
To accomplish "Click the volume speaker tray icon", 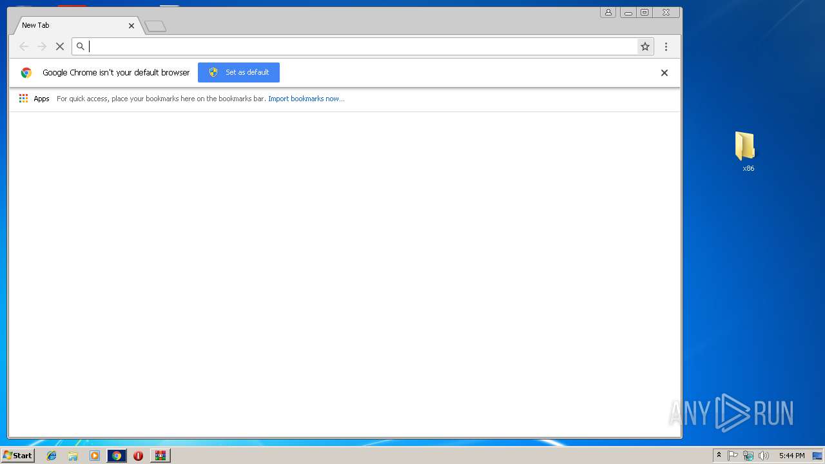I will [764, 456].
